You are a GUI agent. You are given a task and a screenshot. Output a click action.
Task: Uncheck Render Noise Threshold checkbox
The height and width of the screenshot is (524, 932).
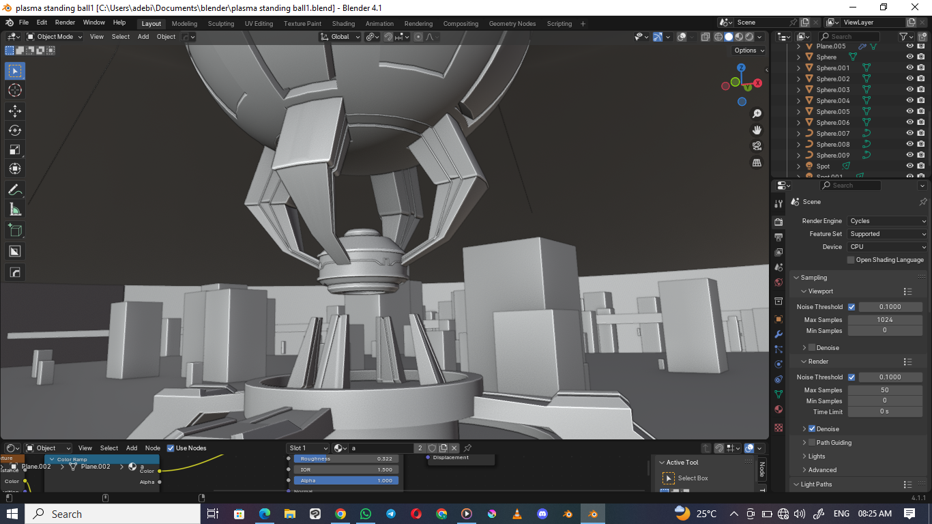point(851,377)
